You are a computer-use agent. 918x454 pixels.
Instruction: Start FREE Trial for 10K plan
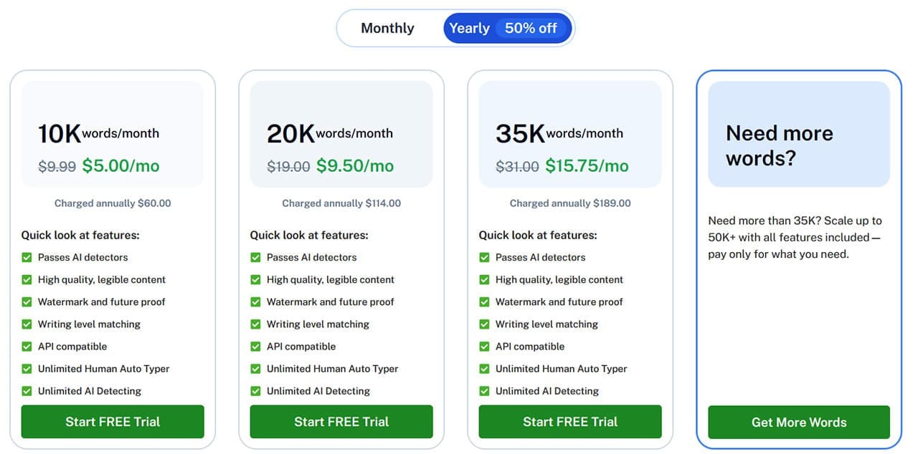(113, 422)
